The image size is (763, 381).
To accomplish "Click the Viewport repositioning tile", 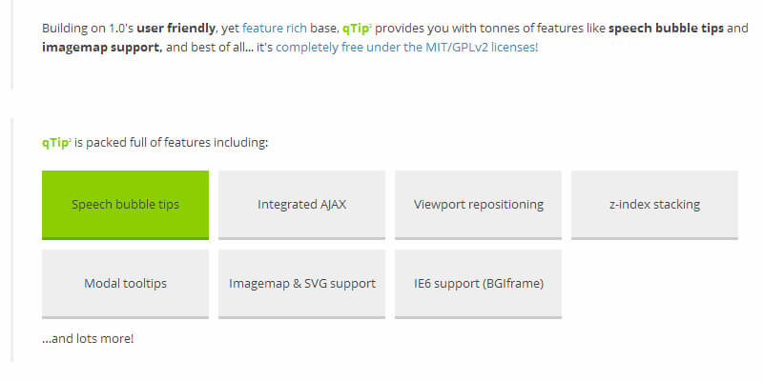I will point(478,204).
